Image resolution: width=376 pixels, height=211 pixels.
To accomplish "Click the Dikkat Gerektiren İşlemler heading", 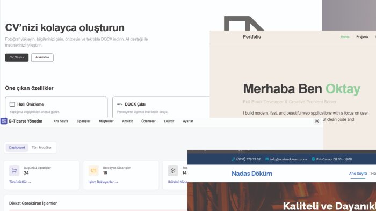I will (x=33, y=204).
